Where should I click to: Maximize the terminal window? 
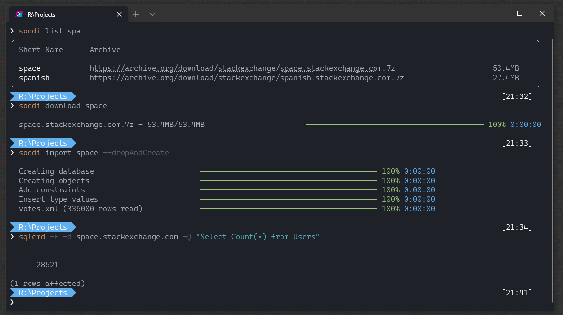click(520, 13)
